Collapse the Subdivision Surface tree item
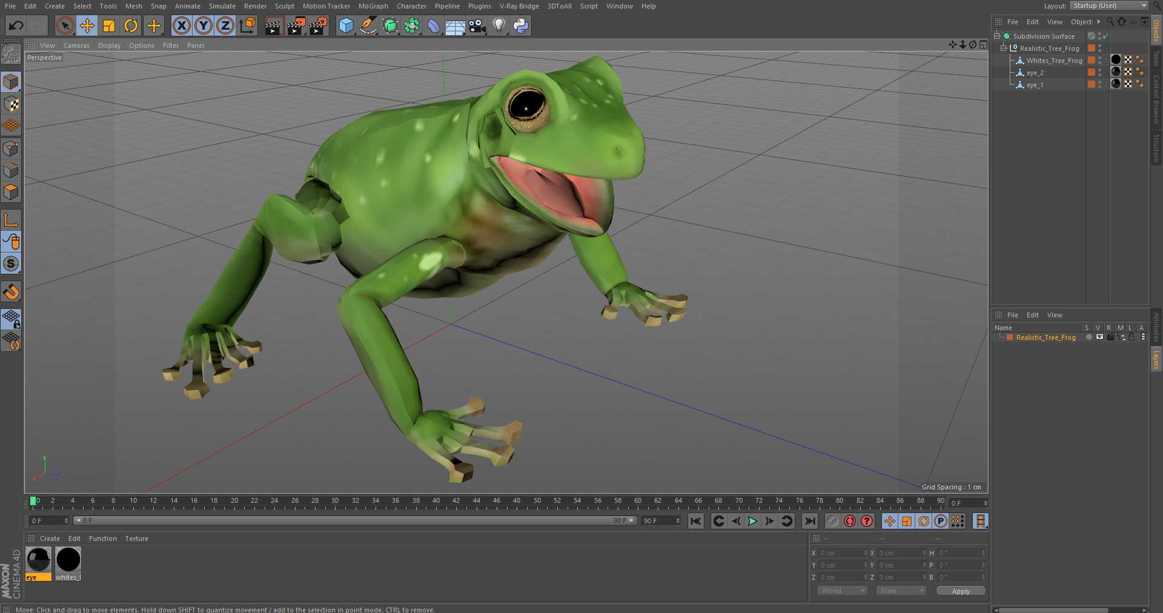Screen dimensions: 1163x613 [x=996, y=36]
